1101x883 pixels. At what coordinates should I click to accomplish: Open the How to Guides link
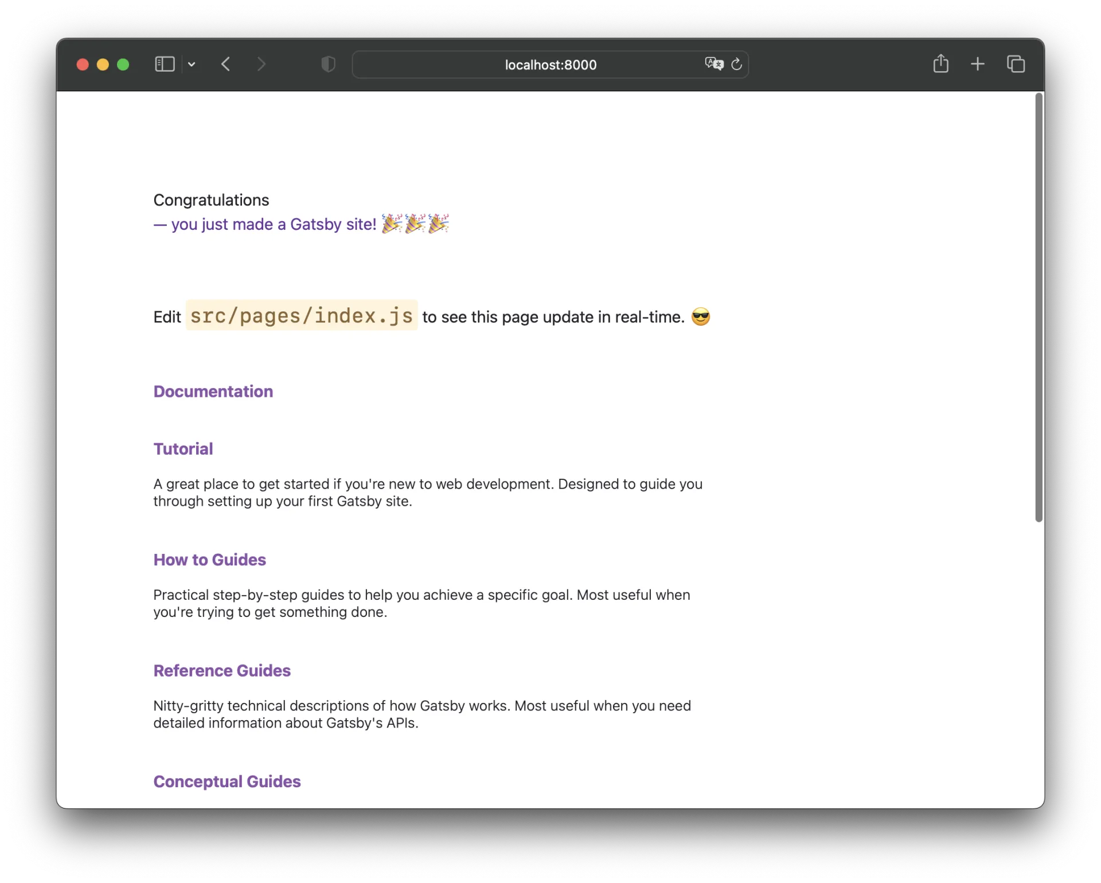tap(209, 560)
